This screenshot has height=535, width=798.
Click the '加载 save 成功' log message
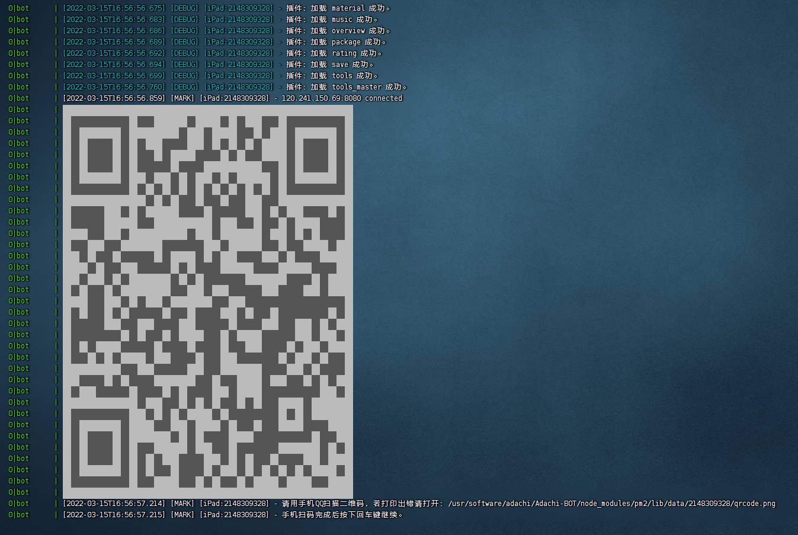(x=342, y=65)
